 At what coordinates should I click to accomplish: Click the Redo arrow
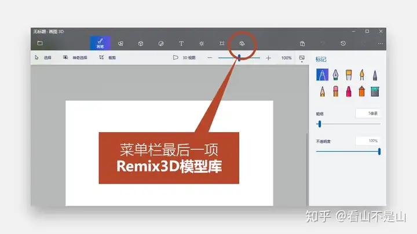click(363, 43)
